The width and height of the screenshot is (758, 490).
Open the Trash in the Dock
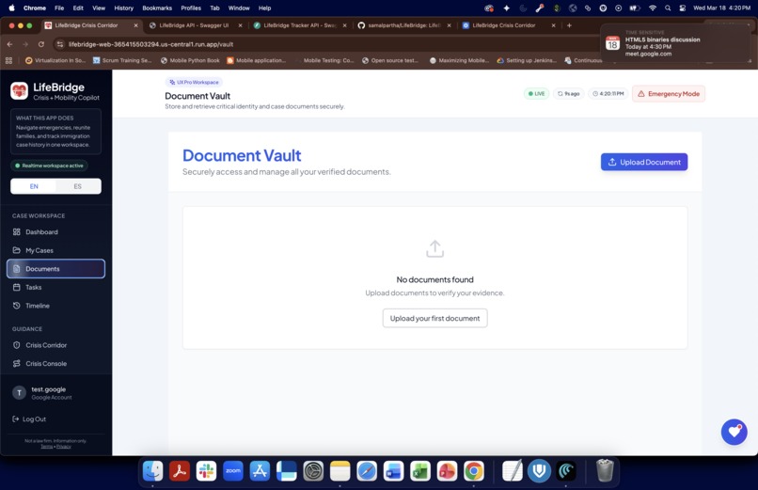605,470
